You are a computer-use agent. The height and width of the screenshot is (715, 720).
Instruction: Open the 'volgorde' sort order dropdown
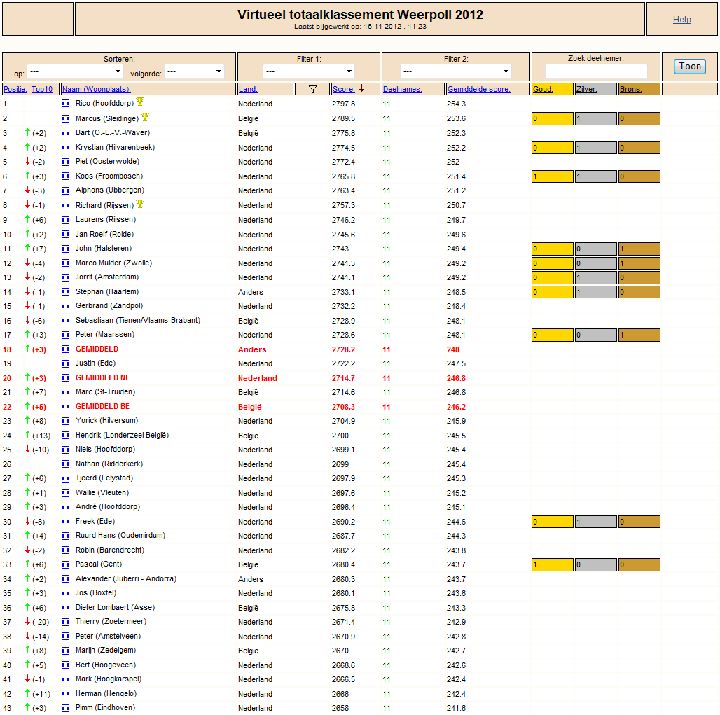point(195,71)
